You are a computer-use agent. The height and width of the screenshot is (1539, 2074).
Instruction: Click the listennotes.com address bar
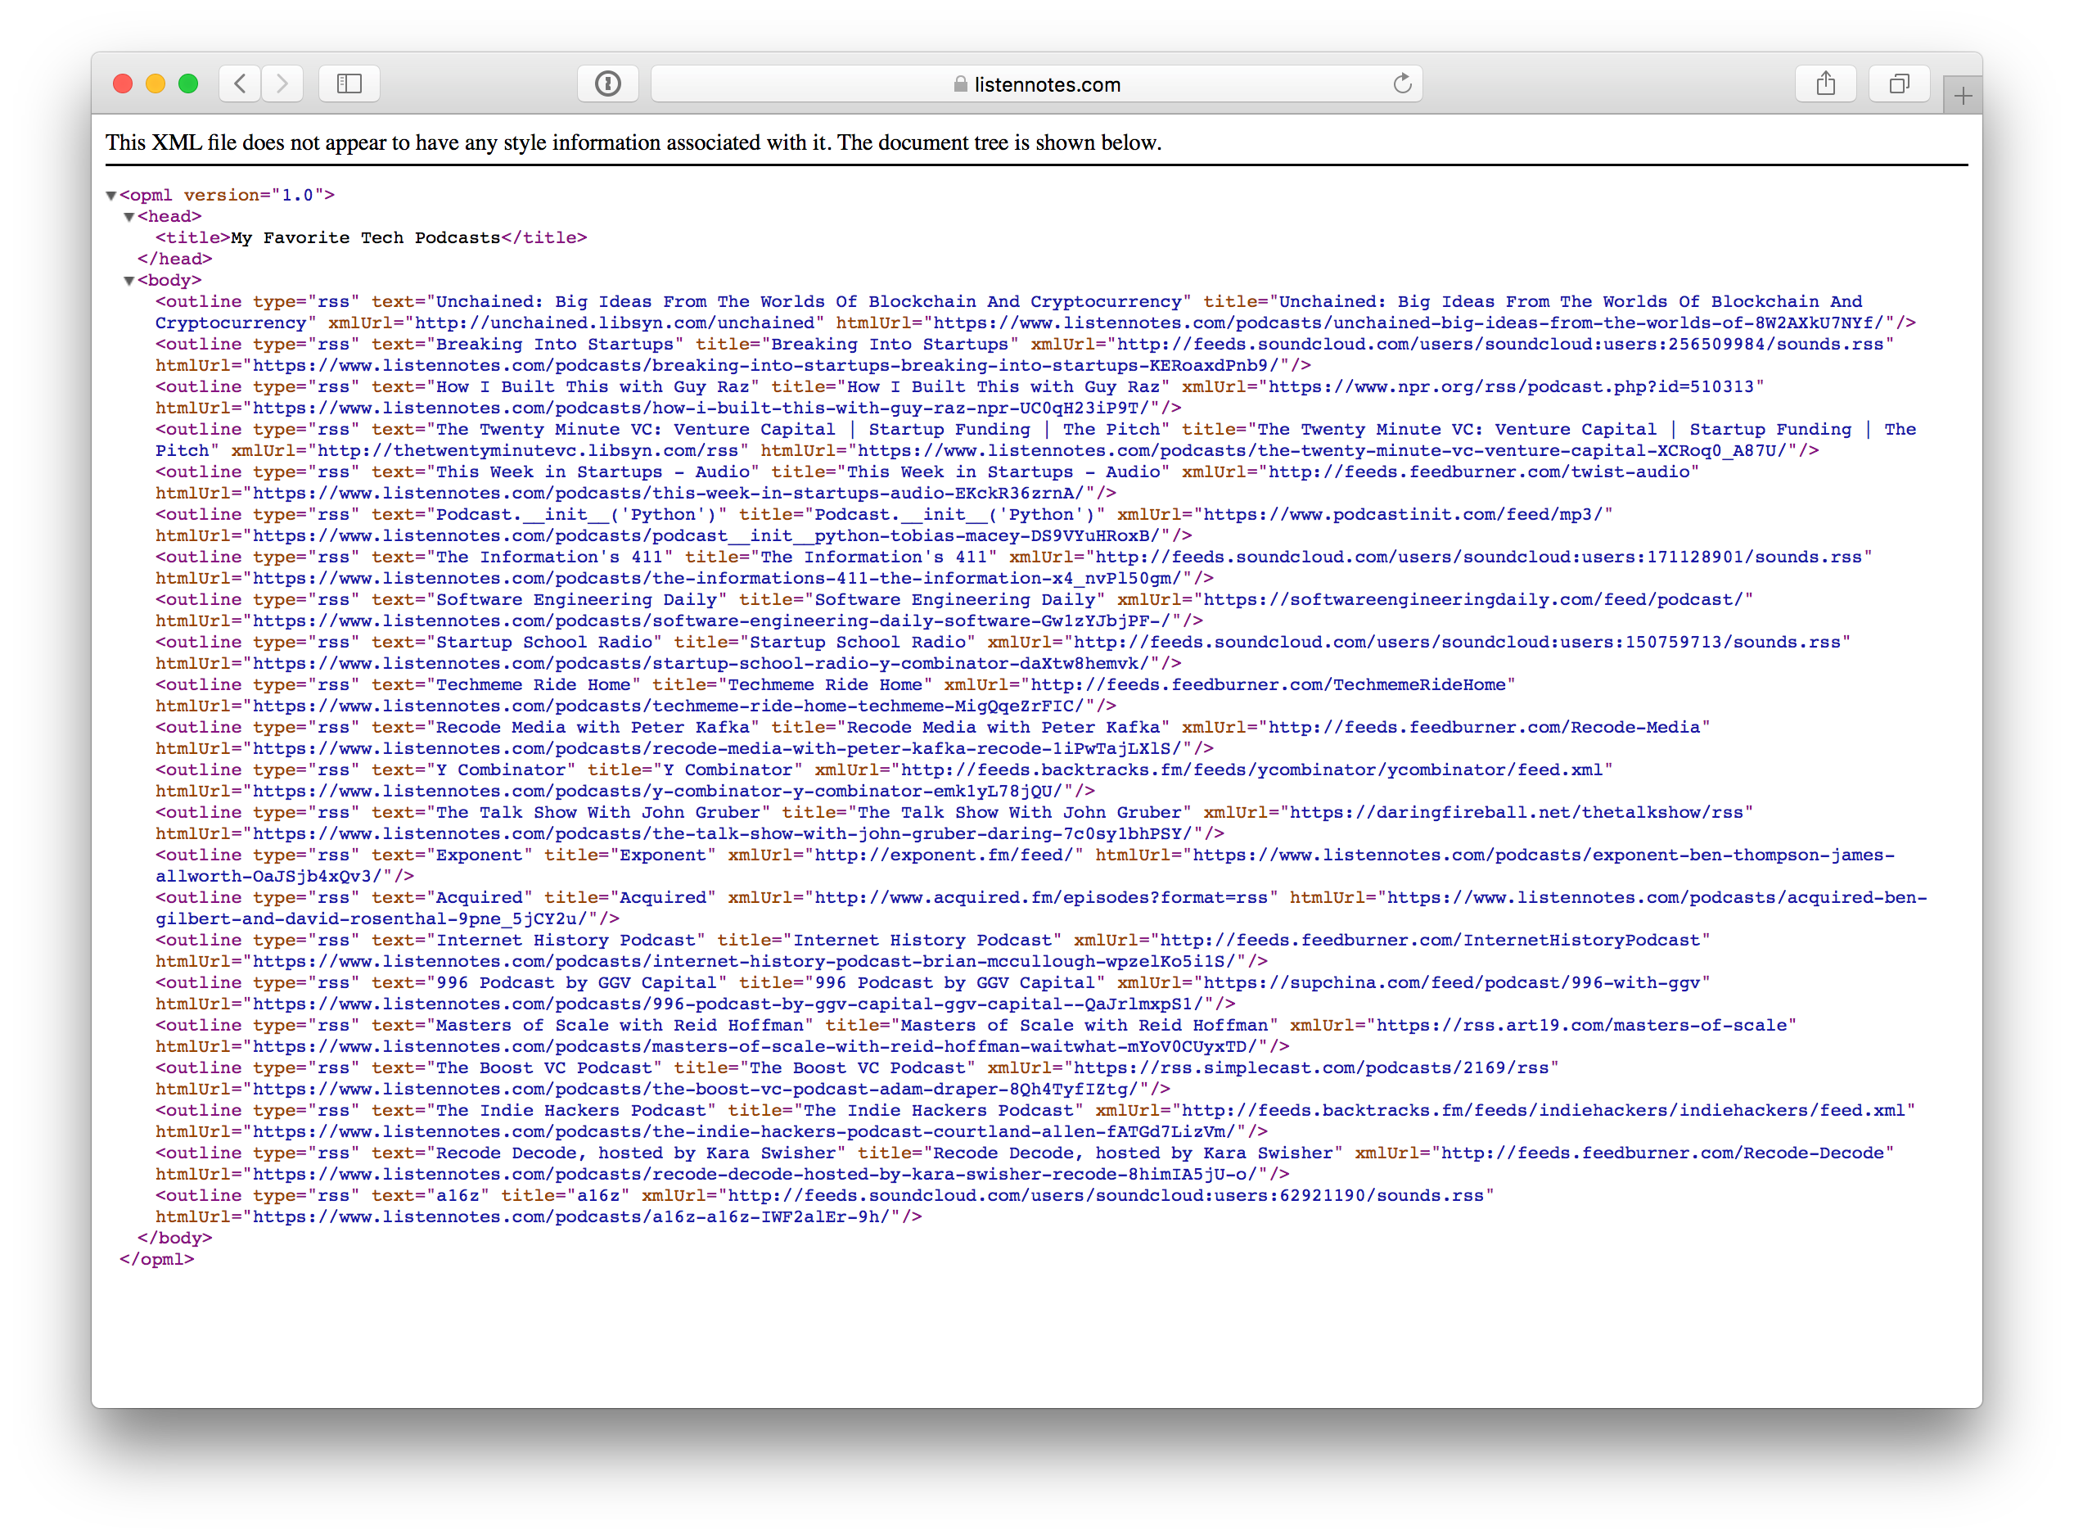(x=1036, y=83)
